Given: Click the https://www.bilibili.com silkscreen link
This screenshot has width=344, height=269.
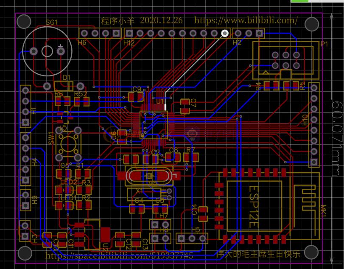Looking at the screenshot, I should pos(245,20).
